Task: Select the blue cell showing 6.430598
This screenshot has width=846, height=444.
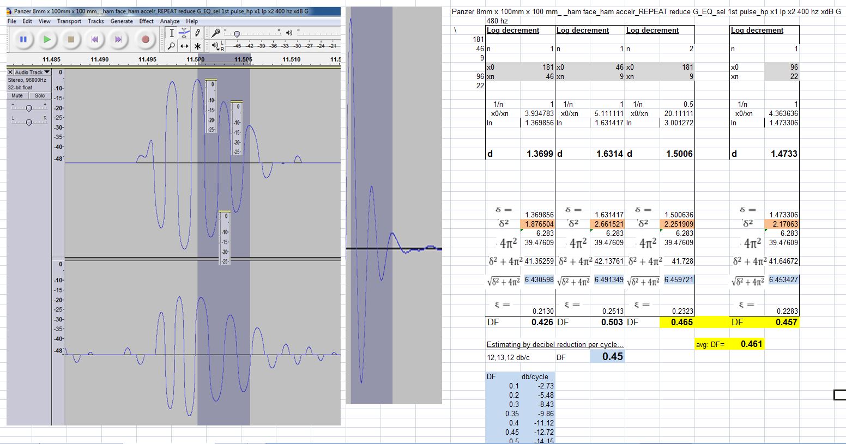Action: click(x=539, y=279)
